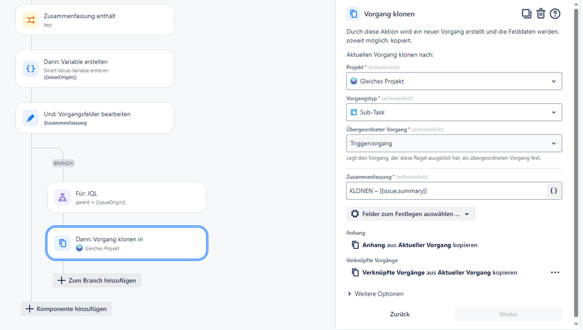Image resolution: width=583 pixels, height=330 pixels.
Task: Click the clone icon on 'Vorgang klonen in' step
Action: click(x=62, y=243)
